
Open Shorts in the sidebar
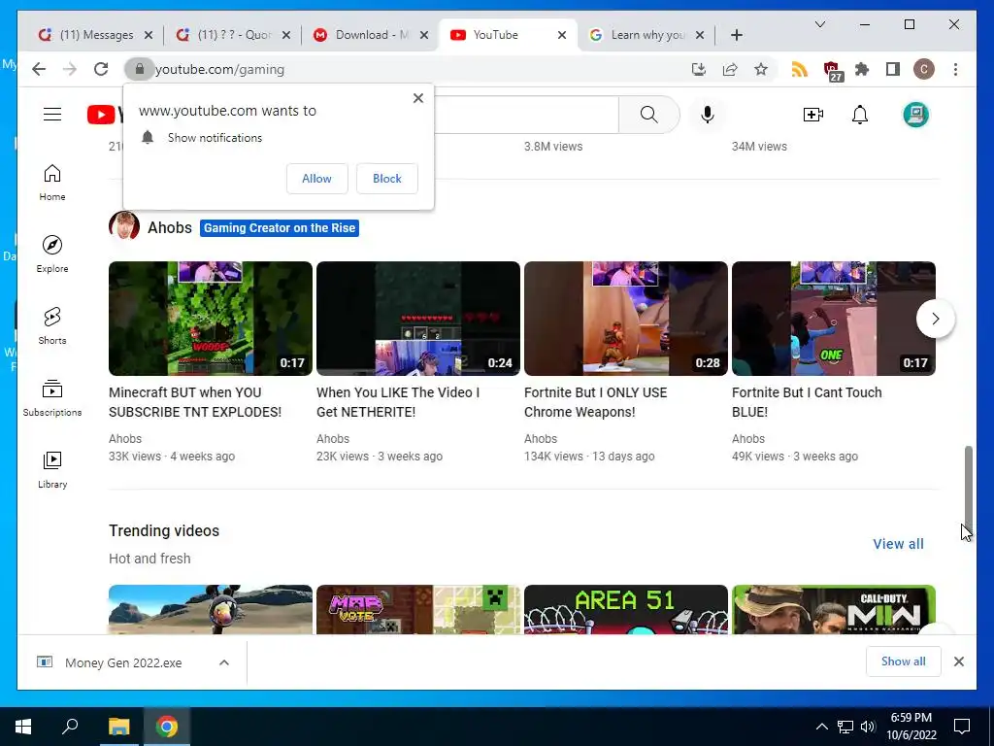coord(52,326)
